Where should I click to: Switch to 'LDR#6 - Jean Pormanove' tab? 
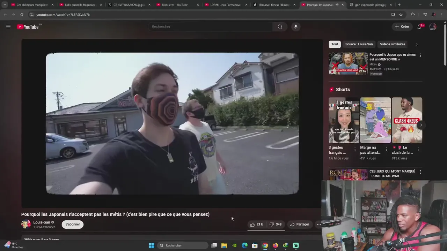pyautogui.click(x=225, y=5)
